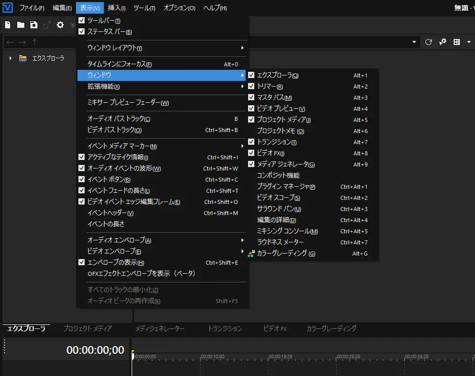Uncheck トランジション window in the submenu
This screenshot has width=475, height=376.
[251, 142]
